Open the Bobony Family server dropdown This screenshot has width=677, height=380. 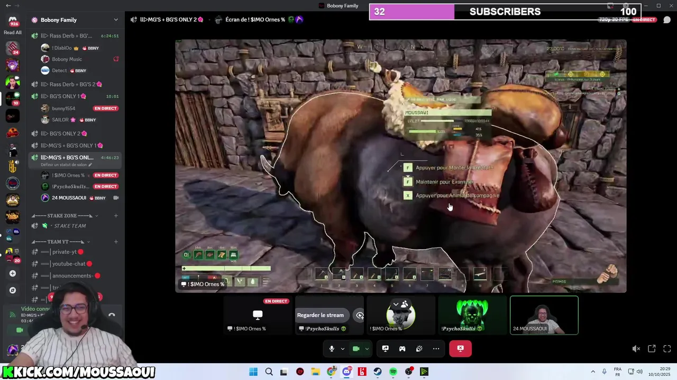[x=116, y=20]
